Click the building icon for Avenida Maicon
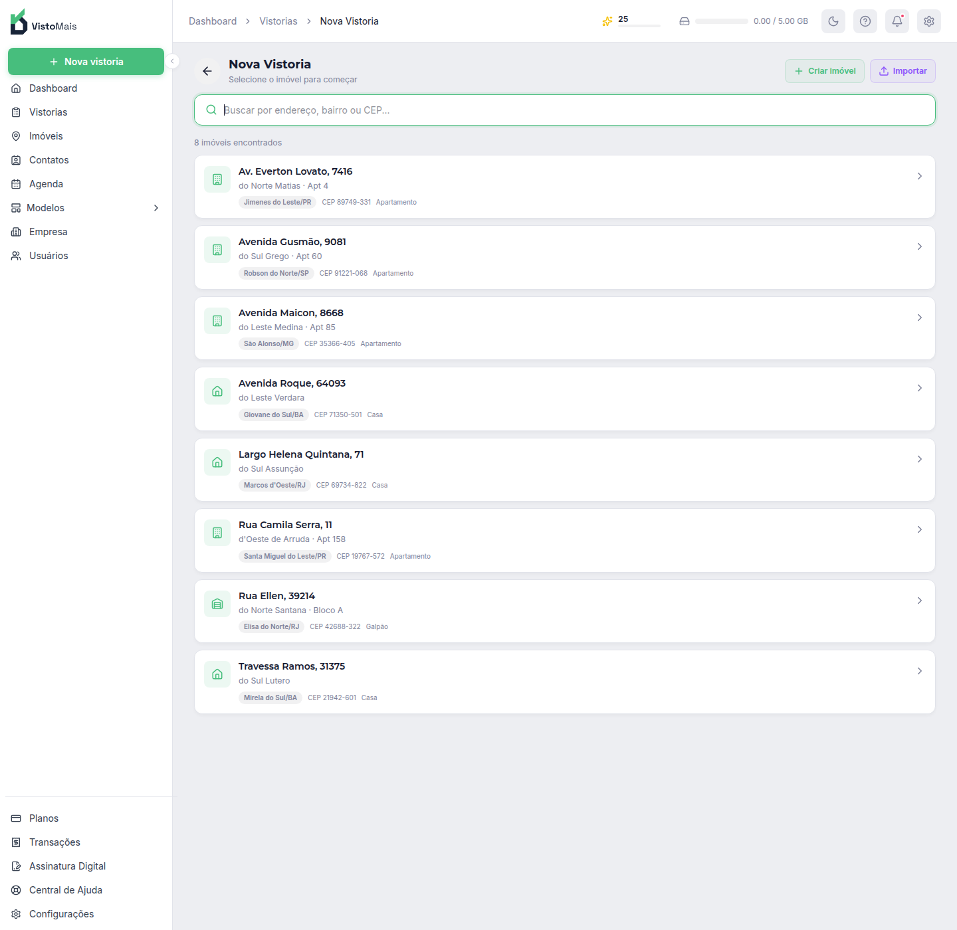This screenshot has width=957, height=930. pos(217,321)
